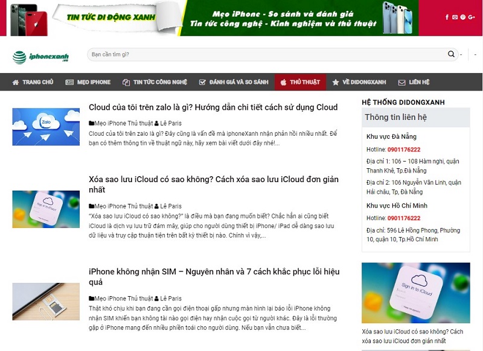
Task: Click the star icon beside Về Didongxanh
Action: pyautogui.click(x=336, y=83)
